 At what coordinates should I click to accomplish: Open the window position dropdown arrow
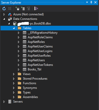tap(87, 2)
